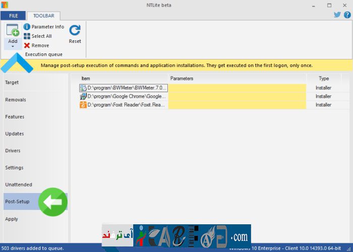Click the Apply sidebar item

click(x=12, y=219)
